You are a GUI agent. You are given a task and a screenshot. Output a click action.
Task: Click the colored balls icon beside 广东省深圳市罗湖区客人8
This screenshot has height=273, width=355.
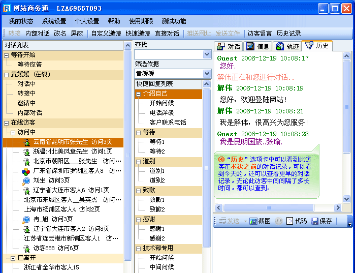pyautogui.click(x=26, y=171)
